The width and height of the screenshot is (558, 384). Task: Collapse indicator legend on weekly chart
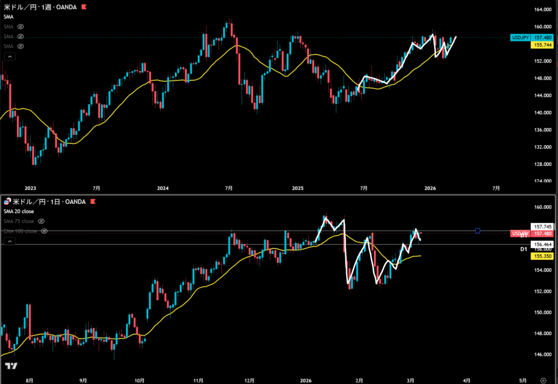tap(10, 56)
